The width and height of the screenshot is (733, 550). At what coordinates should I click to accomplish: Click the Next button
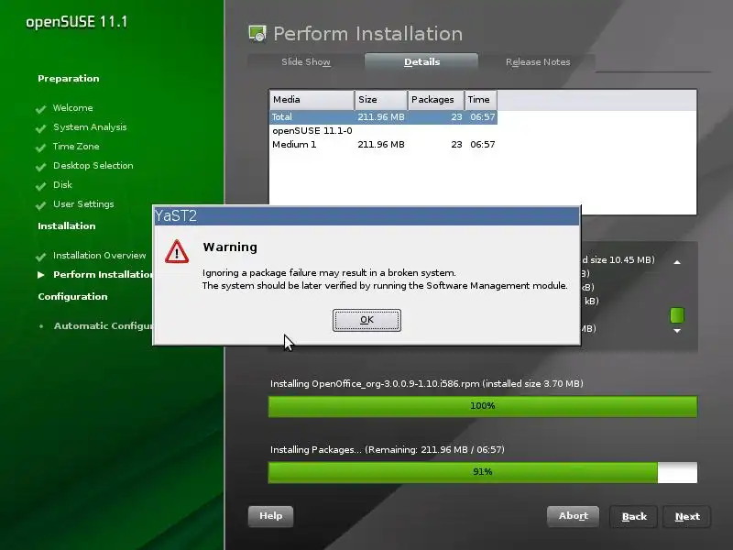[x=687, y=517]
